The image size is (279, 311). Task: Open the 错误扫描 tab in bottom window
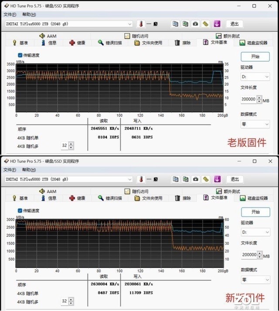coord(110,198)
